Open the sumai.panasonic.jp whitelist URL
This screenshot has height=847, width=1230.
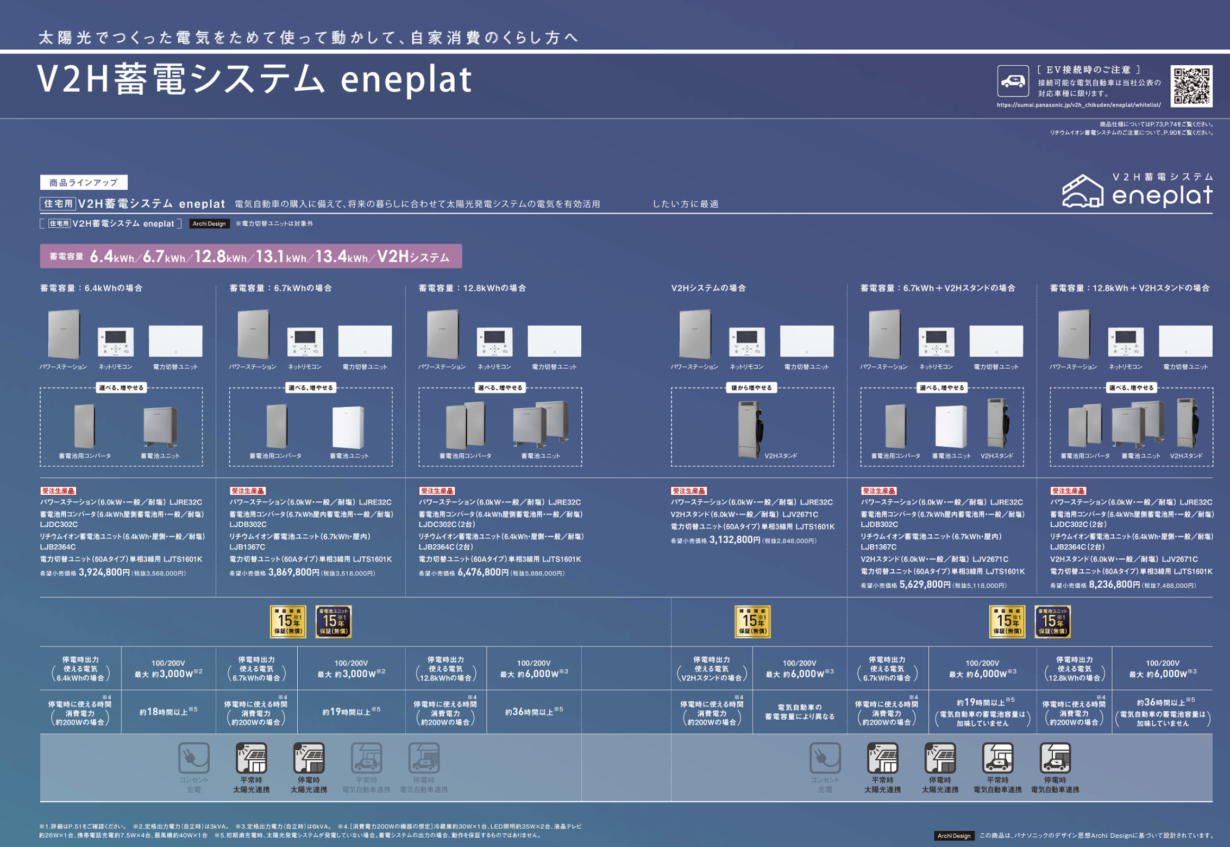click(x=1078, y=105)
